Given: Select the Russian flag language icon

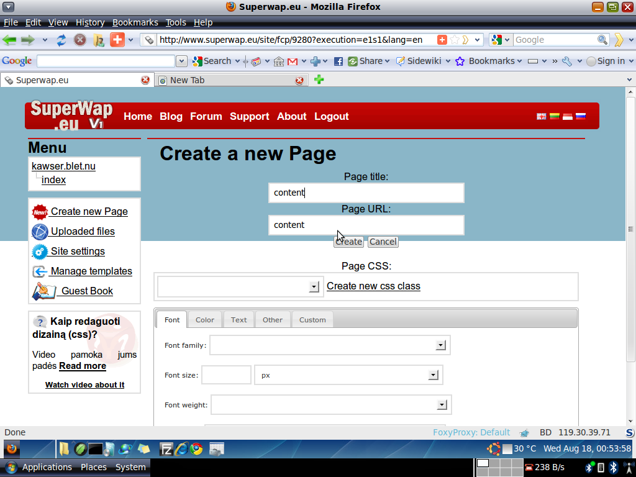Looking at the screenshot, I should coord(581,116).
